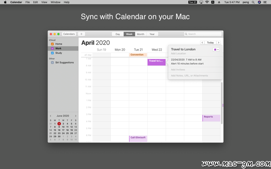Open event calendar color dropdown

click(x=216, y=50)
